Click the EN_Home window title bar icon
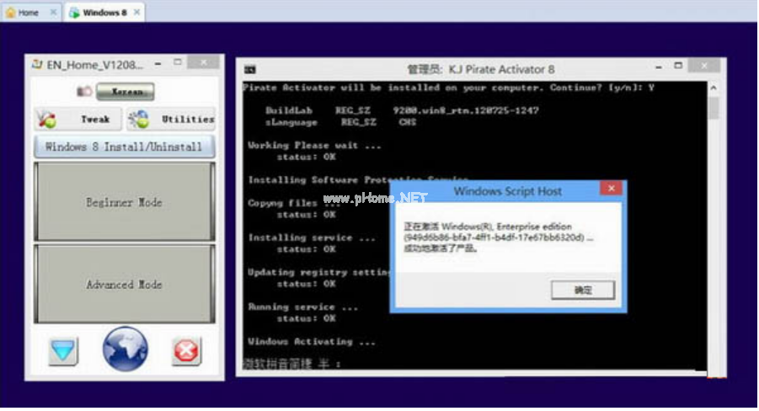Image resolution: width=759 pixels, height=411 pixels. pos(37,64)
